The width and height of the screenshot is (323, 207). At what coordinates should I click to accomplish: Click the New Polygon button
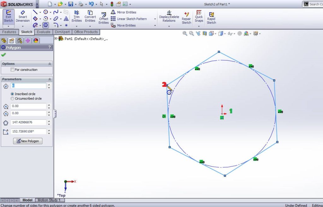pyautogui.click(x=28, y=141)
